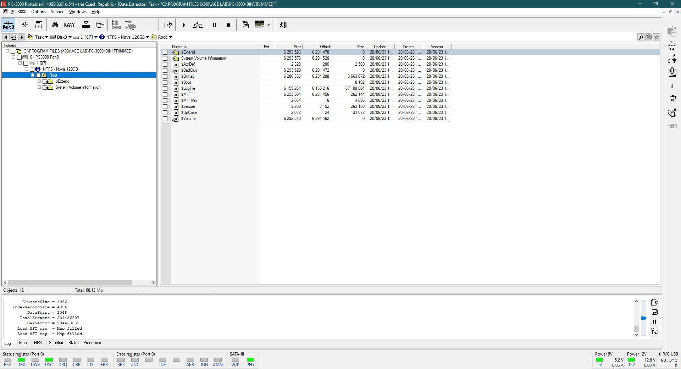Image resolution: width=681 pixels, height=369 pixels.
Task: Open the RAW recovery tool
Action: click(69, 25)
